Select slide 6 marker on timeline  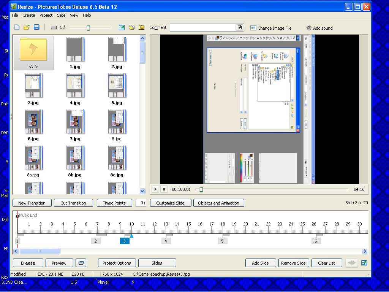(316, 241)
